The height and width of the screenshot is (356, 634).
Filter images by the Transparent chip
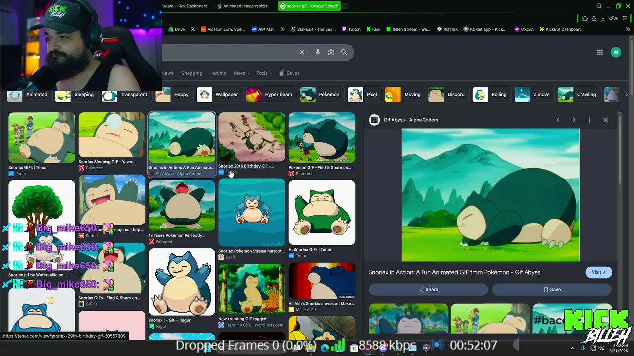click(x=126, y=94)
